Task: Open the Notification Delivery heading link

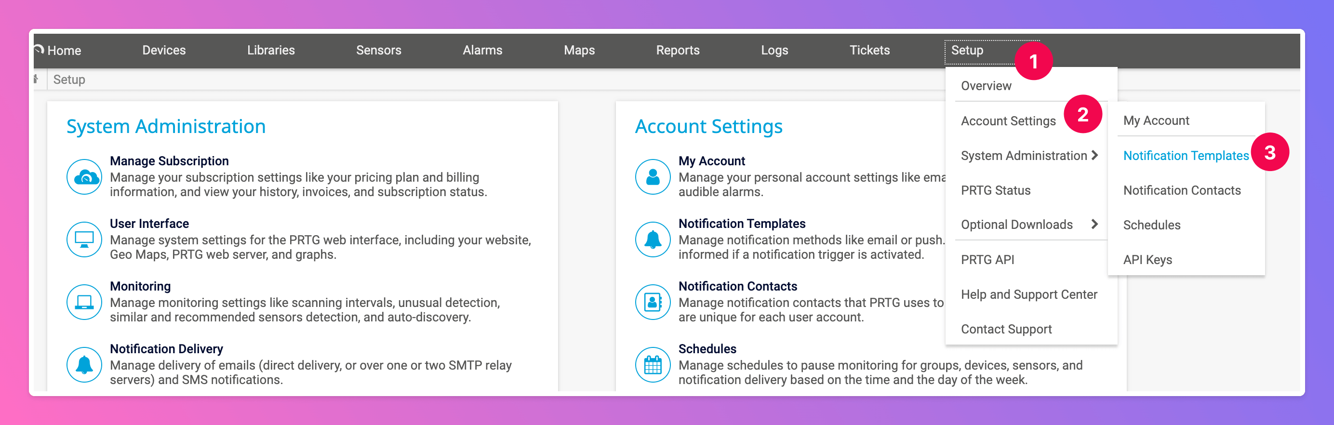Action: pos(166,349)
